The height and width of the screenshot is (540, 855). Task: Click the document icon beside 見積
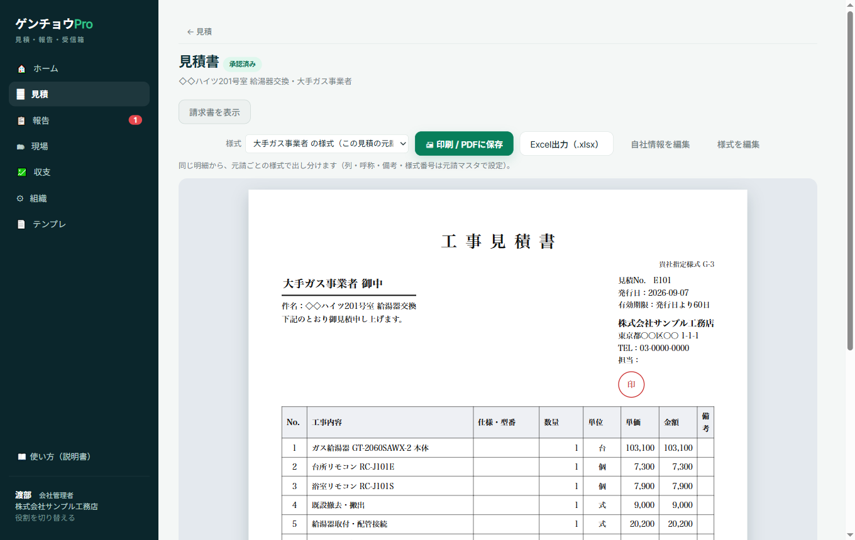click(21, 94)
